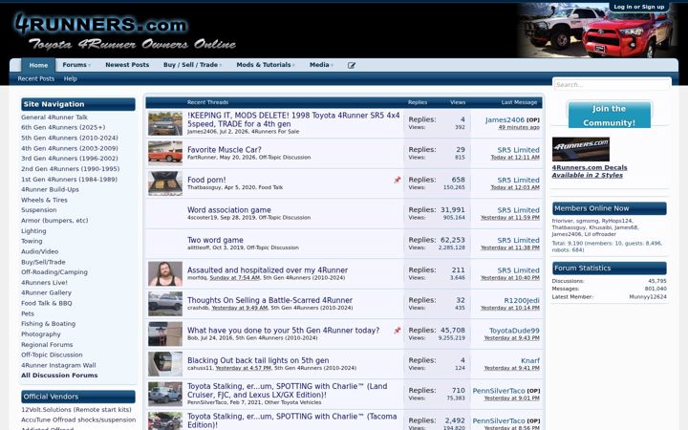Focus the Search input field
Image resolution: width=688 pixels, height=430 pixels.
click(613, 85)
